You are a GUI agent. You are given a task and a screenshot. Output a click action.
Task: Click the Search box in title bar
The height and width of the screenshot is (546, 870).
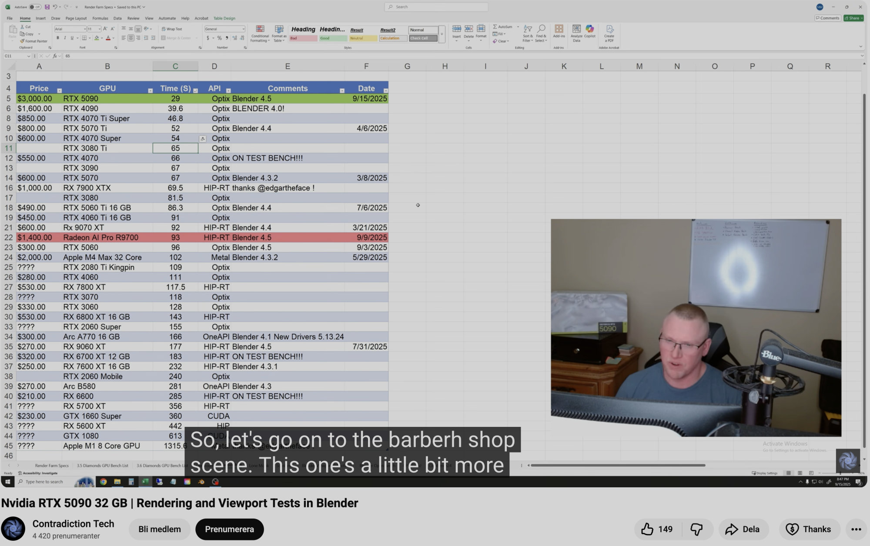coord(436,7)
